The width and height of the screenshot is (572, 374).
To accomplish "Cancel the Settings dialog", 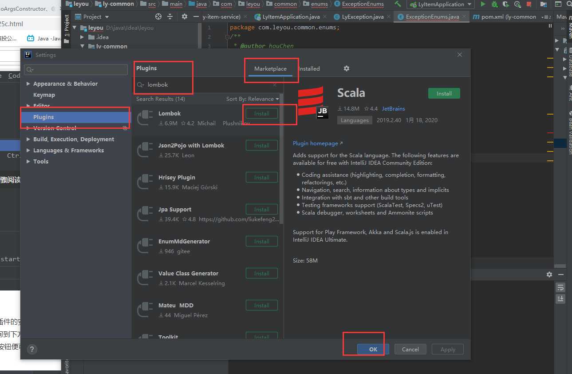I will (410, 349).
